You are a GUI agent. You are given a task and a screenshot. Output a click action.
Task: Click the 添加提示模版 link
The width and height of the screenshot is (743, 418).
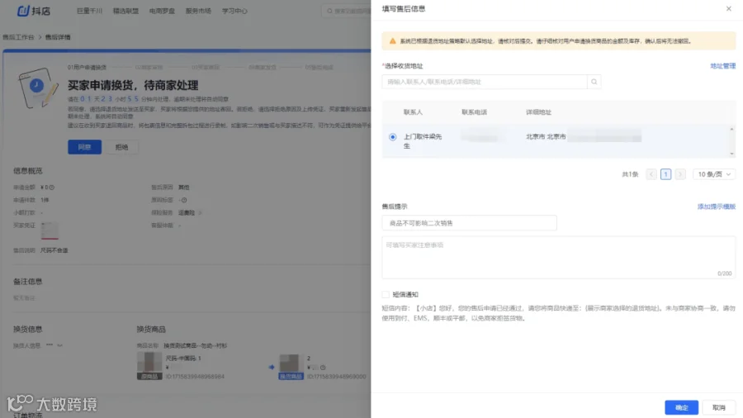click(716, 207)
